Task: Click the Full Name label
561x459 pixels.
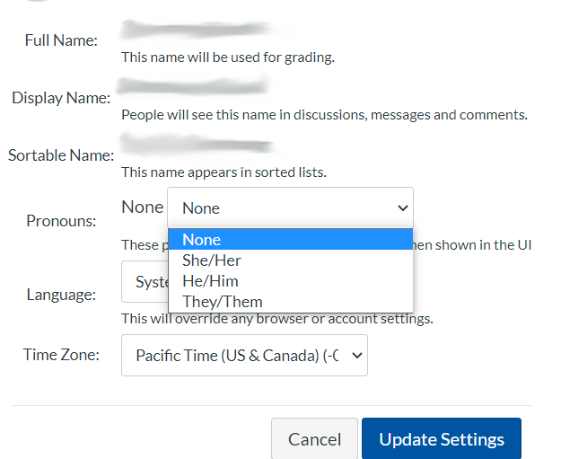Action: tap(61, 40)
